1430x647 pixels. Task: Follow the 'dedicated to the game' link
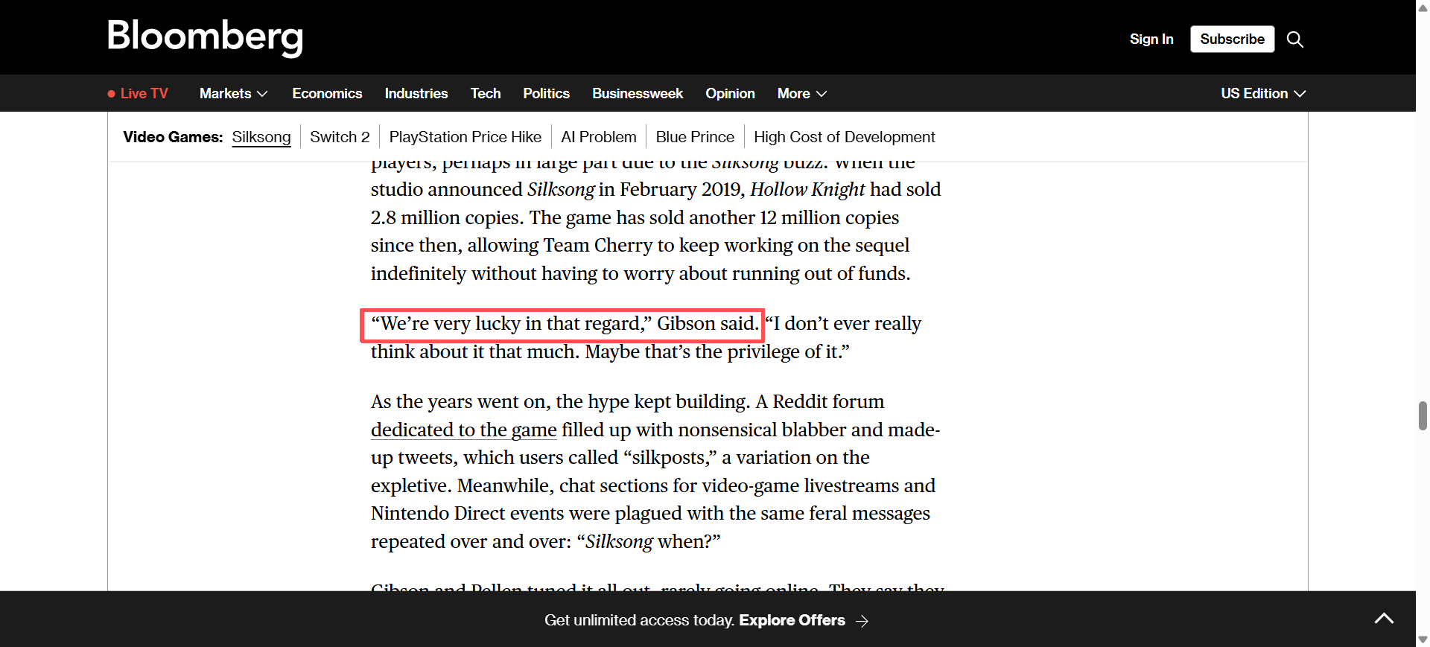pyautogui.click(x=464, y=430)
